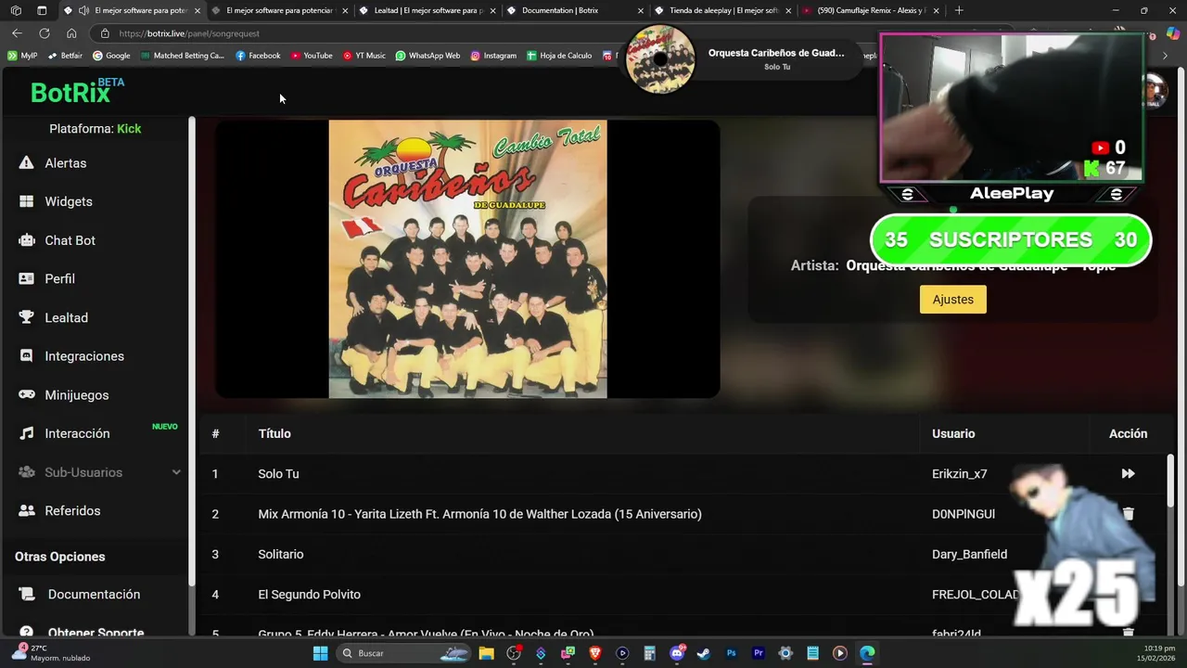Click the browser back arrow

coord(17,33)
